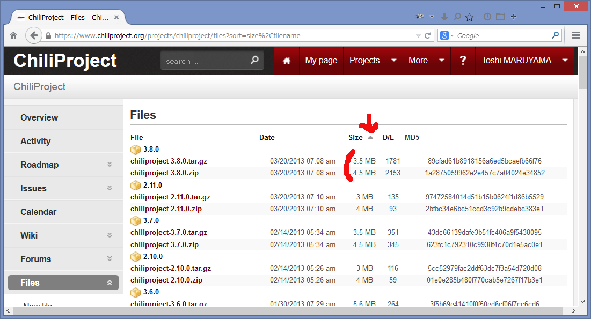Download chiliproject-3.8.0.tar.gz
Viewport: 591px width, 319px height.
pyautogui.click(x=169, y=161)
